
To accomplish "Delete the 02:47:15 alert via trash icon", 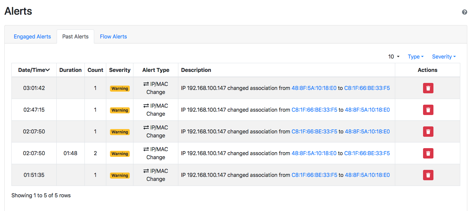I will 428,110.
